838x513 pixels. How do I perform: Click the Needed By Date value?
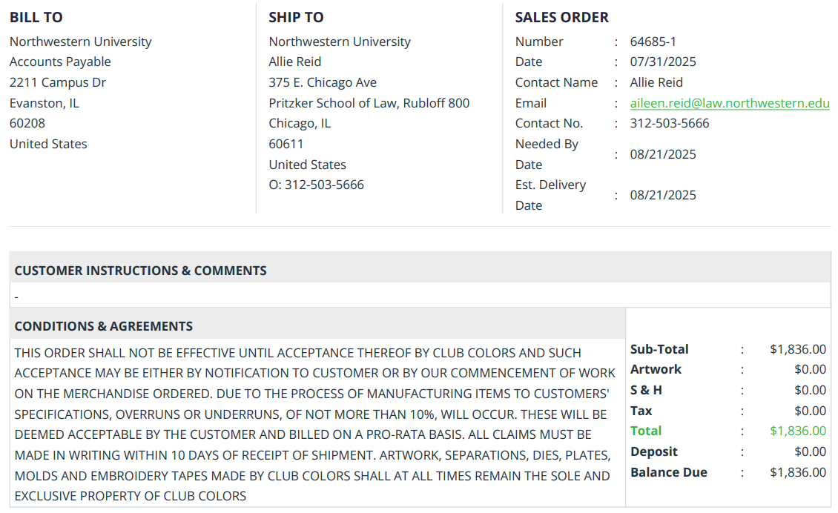663,154
